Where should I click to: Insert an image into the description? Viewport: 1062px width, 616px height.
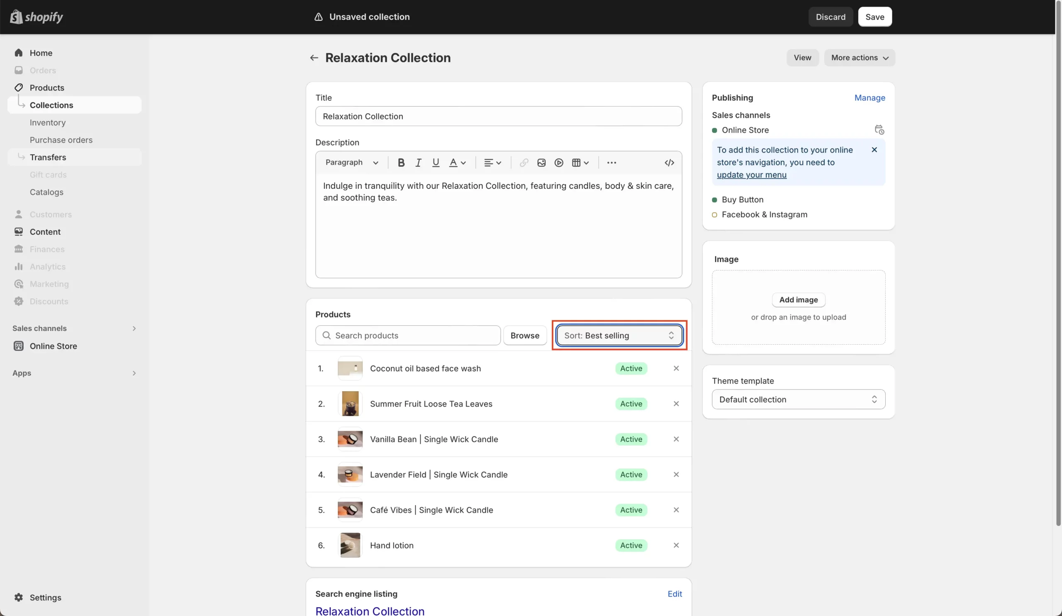point(541,163)
